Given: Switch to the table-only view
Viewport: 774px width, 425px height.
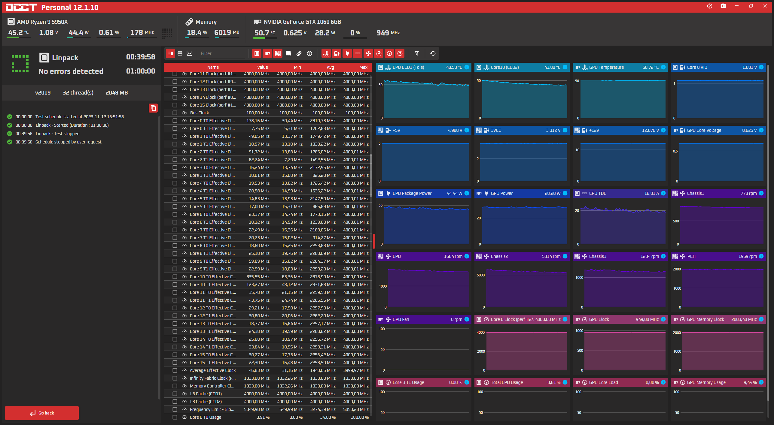Looking at the screenshot, I should coord(180,53).
